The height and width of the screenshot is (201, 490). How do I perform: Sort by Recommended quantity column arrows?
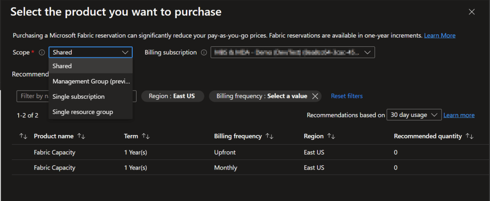point(469,137)
